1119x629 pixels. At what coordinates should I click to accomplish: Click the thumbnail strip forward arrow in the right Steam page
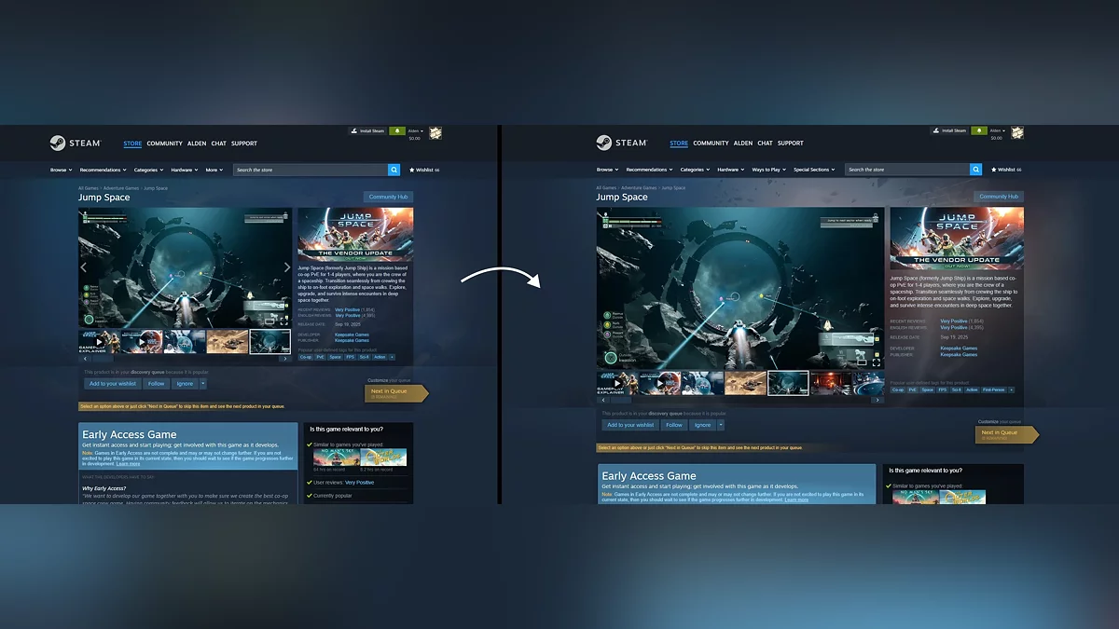pyautogui.click(x=877, y=400)
